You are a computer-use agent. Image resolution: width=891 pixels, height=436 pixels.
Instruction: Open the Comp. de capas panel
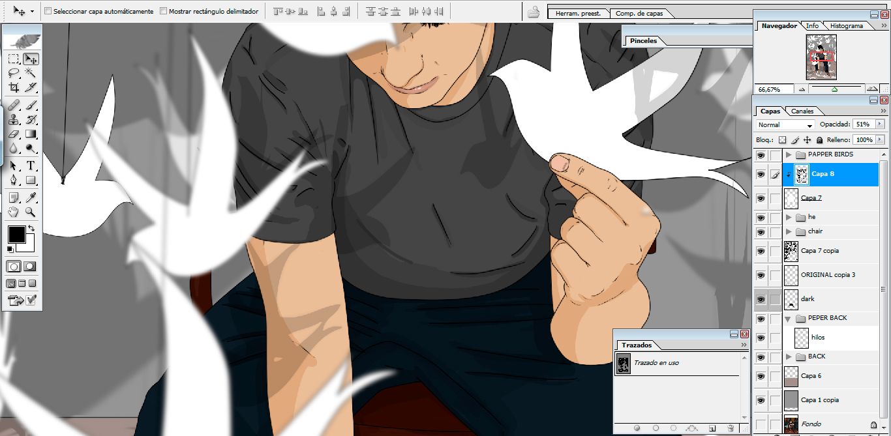pyautogui.click(x=639, y=13)
